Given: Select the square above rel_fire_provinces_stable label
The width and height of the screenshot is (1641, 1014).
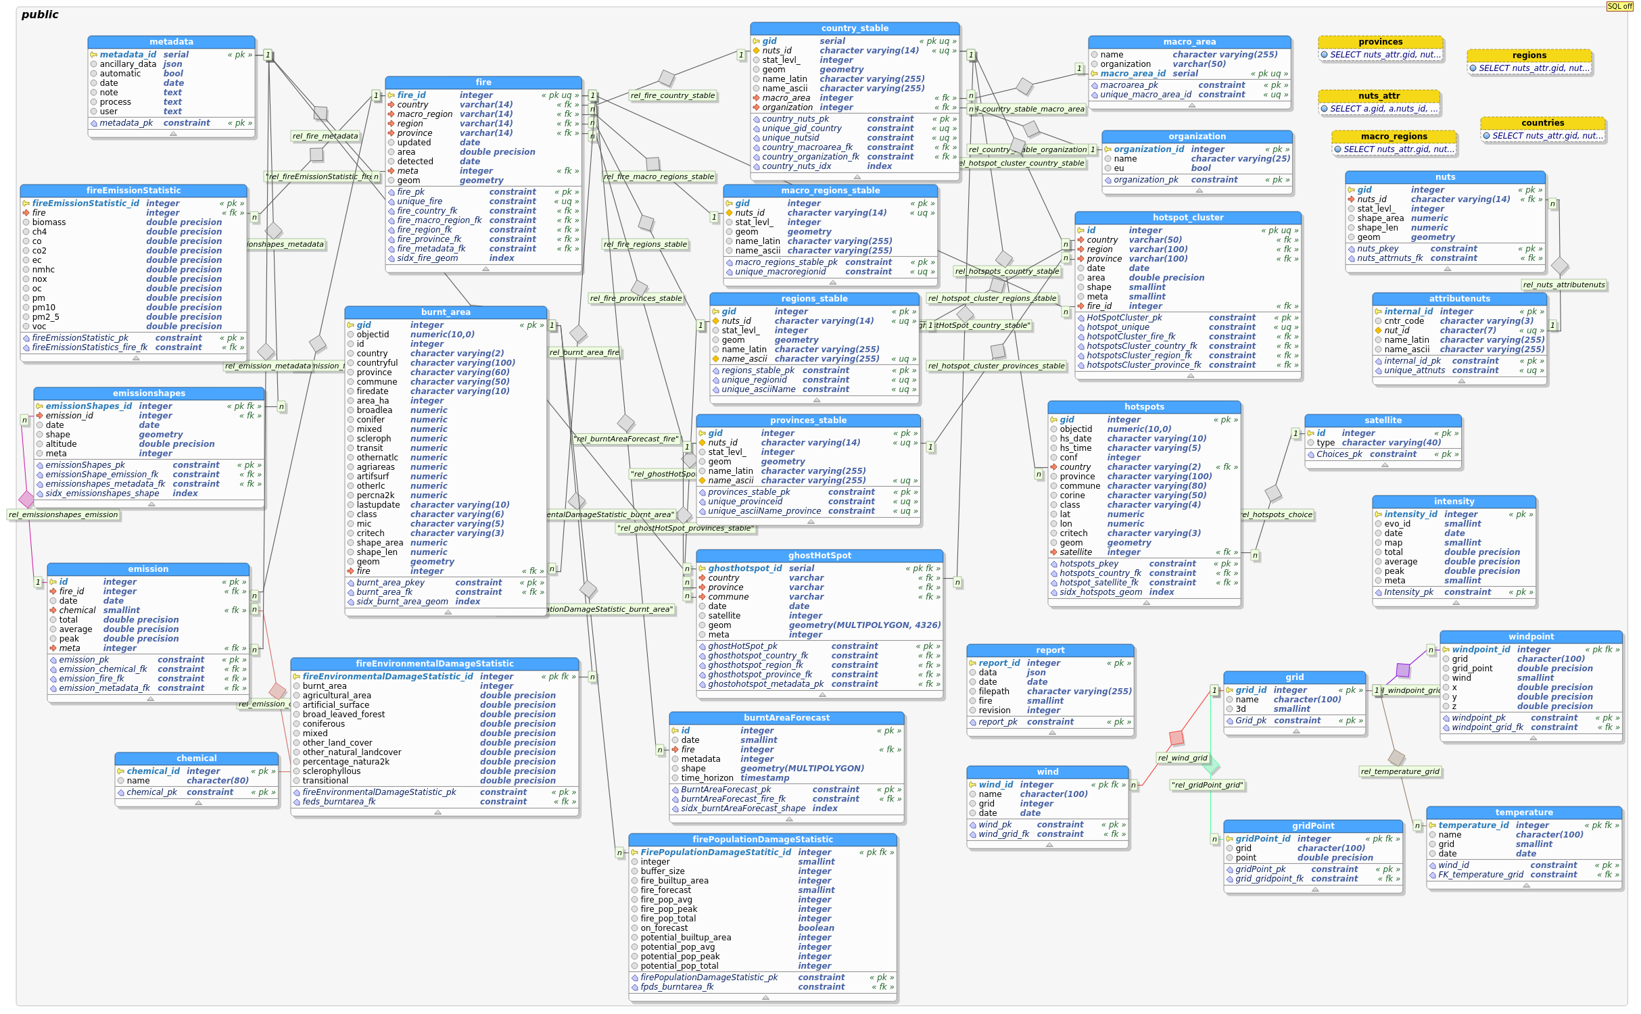Looking at the screenshot, I should coord(639,288).
